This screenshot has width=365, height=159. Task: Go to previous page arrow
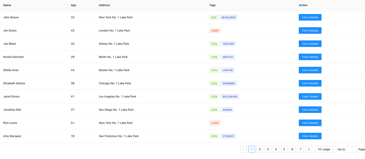(244, 149)
